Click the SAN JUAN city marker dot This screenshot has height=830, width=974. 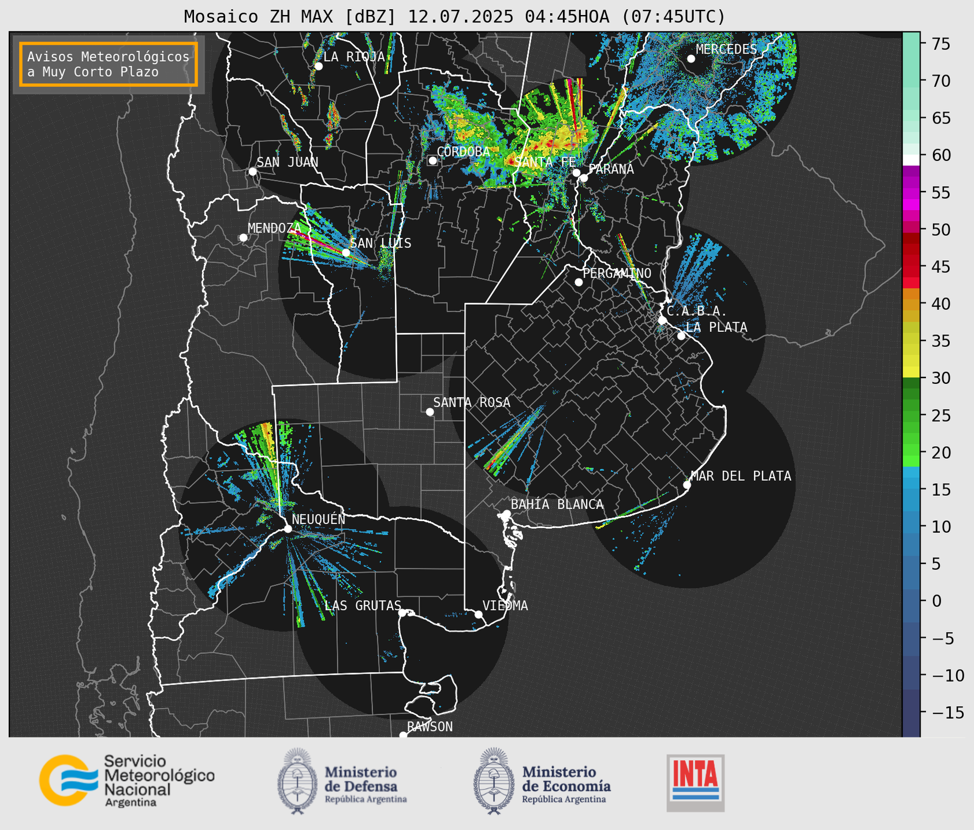(252, 171)
